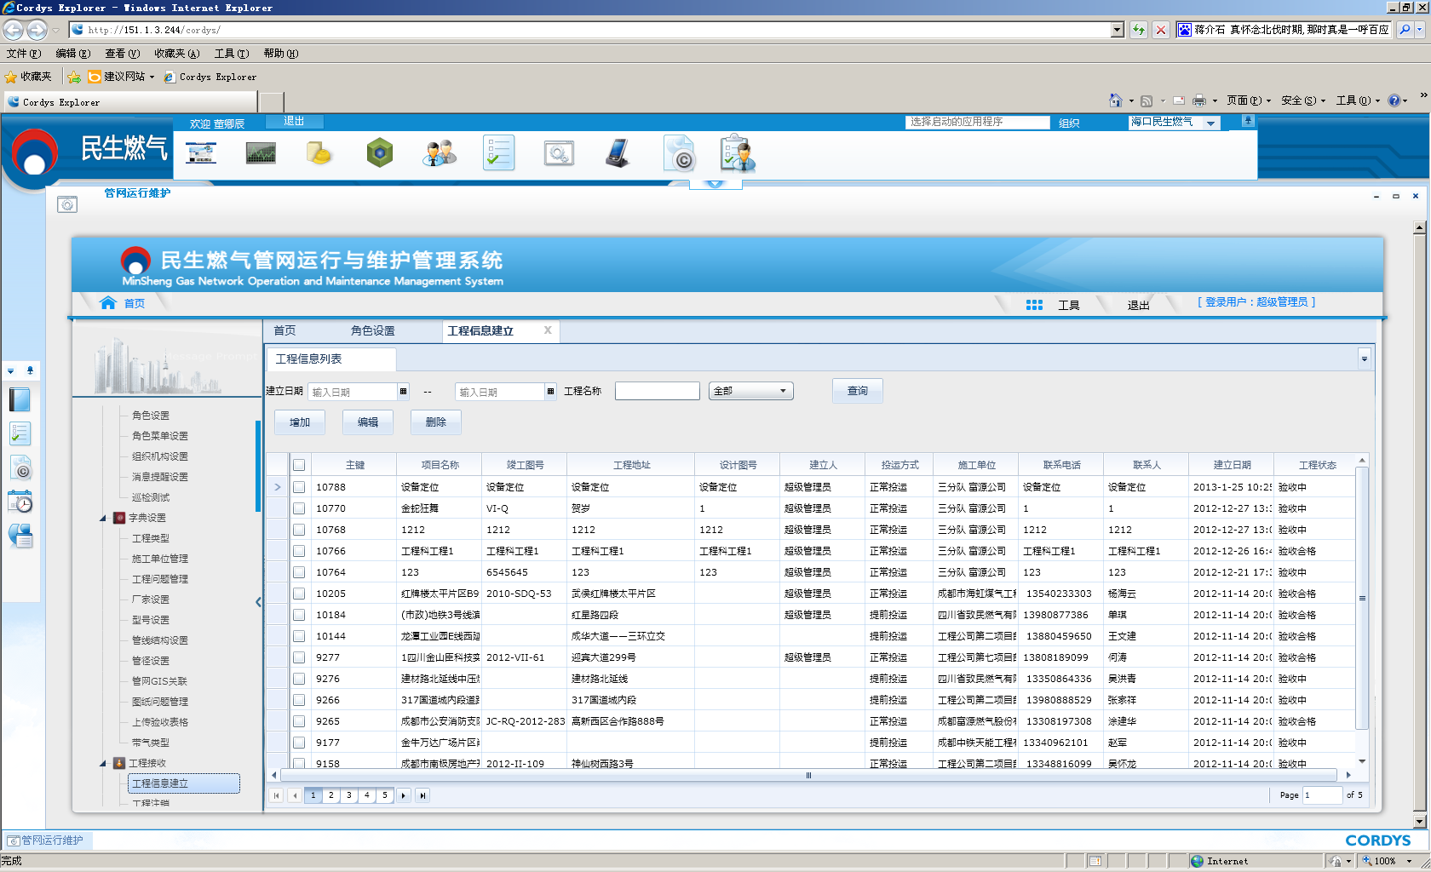Image resolution: width=1431 pixels, height=872 pixels.
Task: Open the two-person users launcher icon
Action: (440, 154)
